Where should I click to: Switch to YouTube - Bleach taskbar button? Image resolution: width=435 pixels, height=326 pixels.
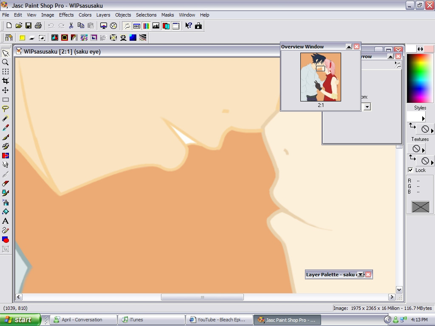(219, 320)
